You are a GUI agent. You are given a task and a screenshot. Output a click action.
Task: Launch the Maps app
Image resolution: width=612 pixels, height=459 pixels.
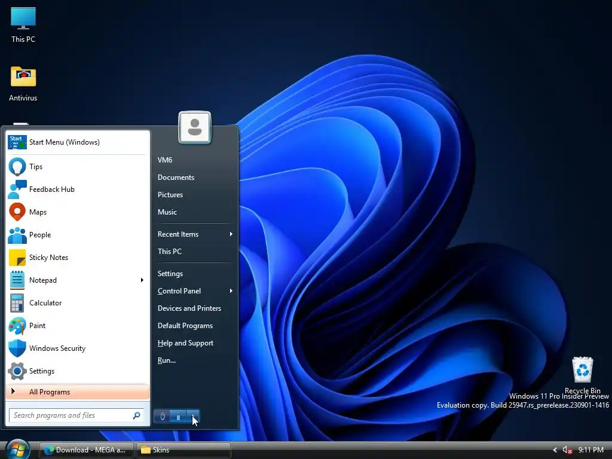pos(78,212)
